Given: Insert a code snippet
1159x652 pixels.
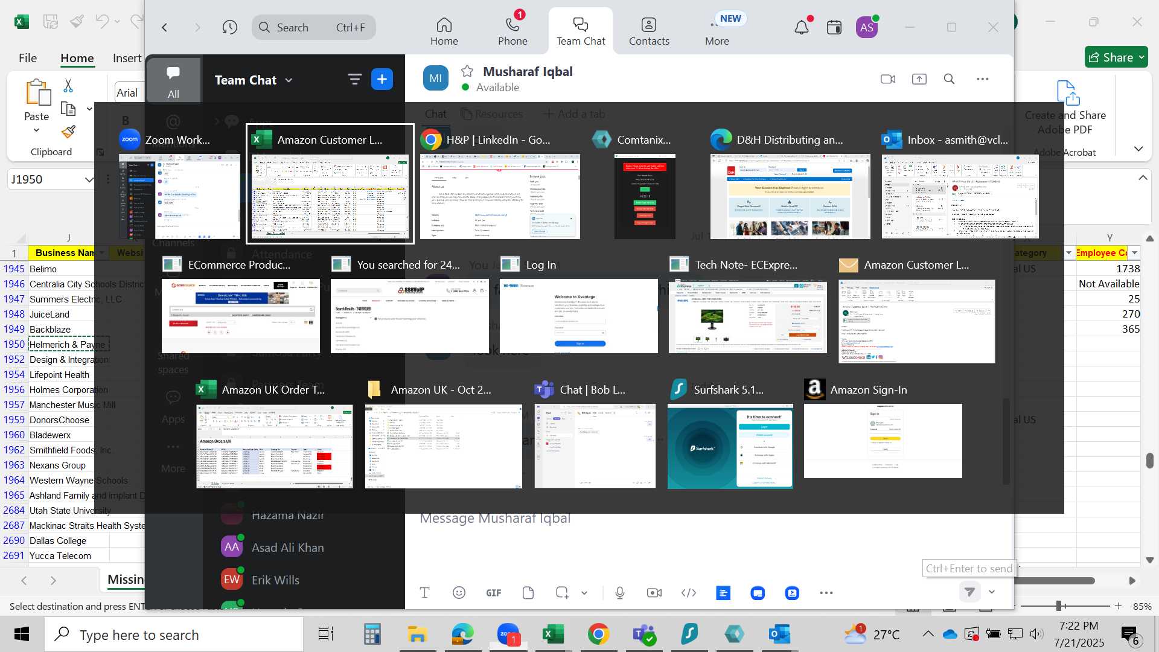Looking at the screenshot, I should point(689,593).
